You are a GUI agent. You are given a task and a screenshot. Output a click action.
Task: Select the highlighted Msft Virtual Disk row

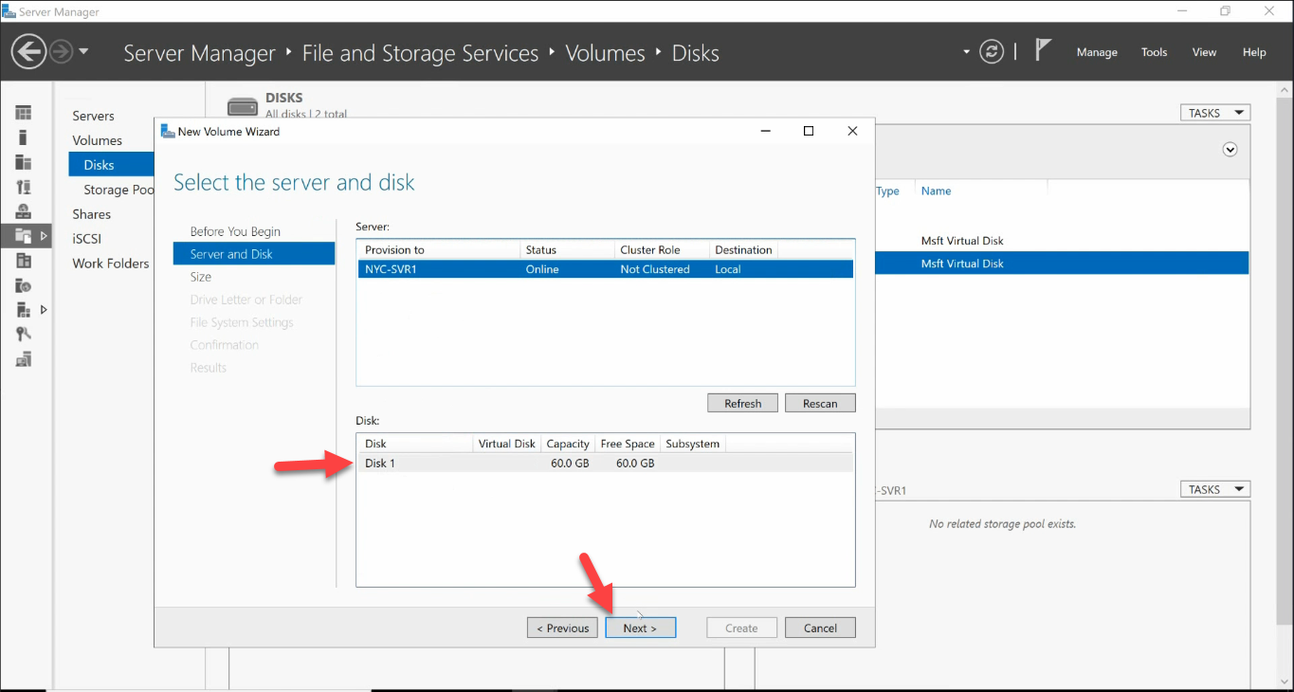[x=1062, y=264]
